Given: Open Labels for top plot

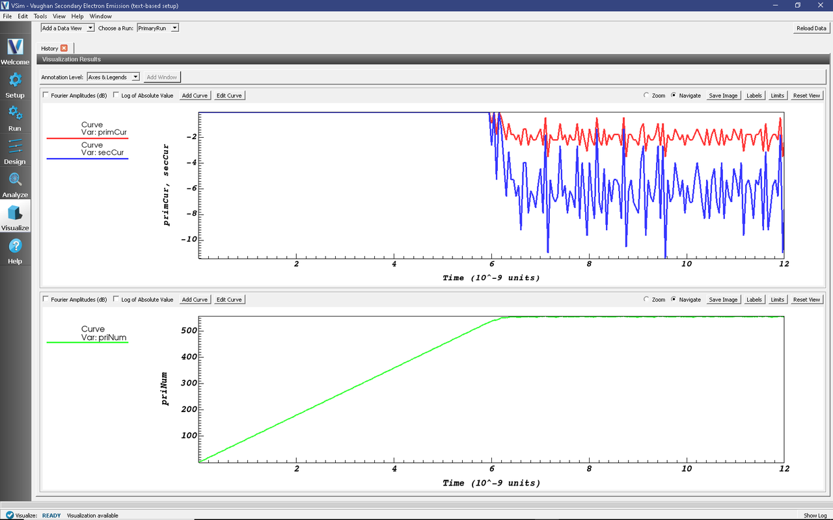Looking at the screenshot, I should pyautogui.click(x=754, y=96).
